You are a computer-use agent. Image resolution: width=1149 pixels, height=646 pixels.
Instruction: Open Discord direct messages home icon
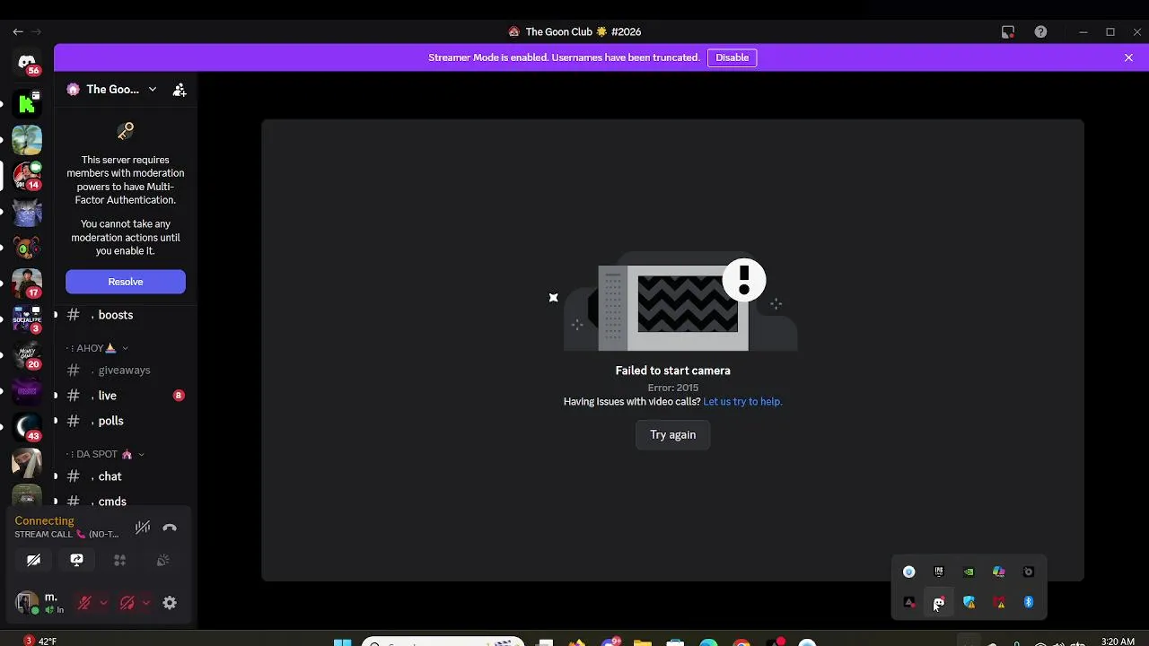27,63
